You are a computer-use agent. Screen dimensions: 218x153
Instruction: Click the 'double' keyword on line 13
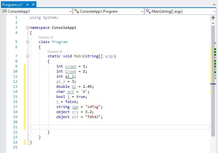[x=63, y=86]
